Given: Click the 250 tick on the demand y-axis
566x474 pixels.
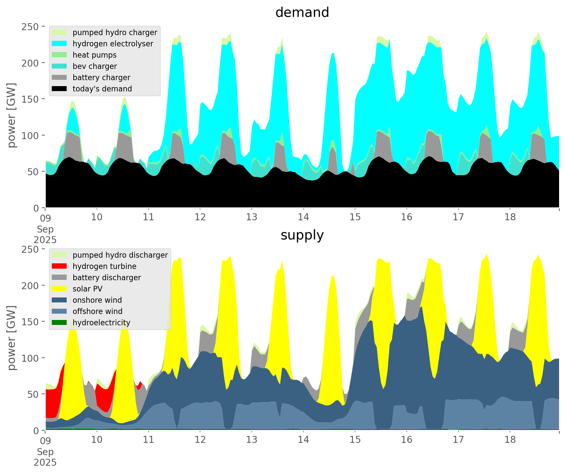Looking at the screenshot, I should pos(30,26).
